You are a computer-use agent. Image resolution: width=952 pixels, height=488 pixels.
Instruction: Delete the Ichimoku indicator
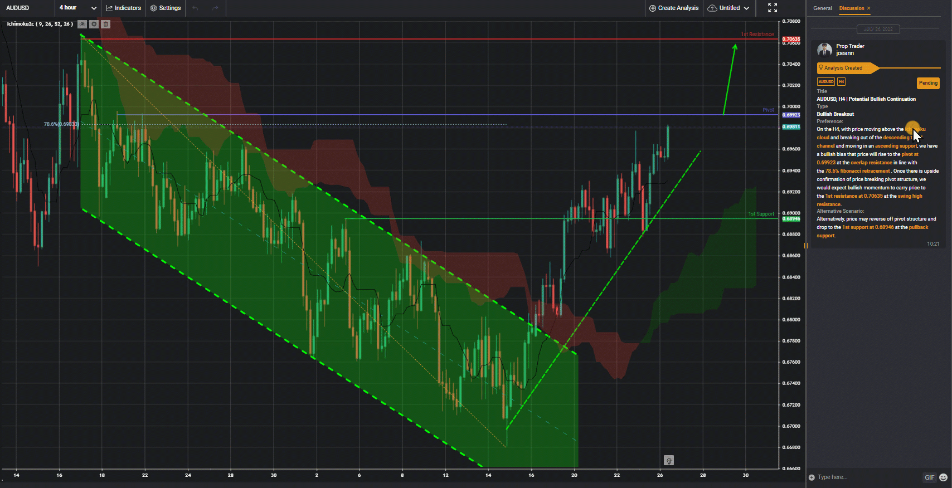coord(106,24)
